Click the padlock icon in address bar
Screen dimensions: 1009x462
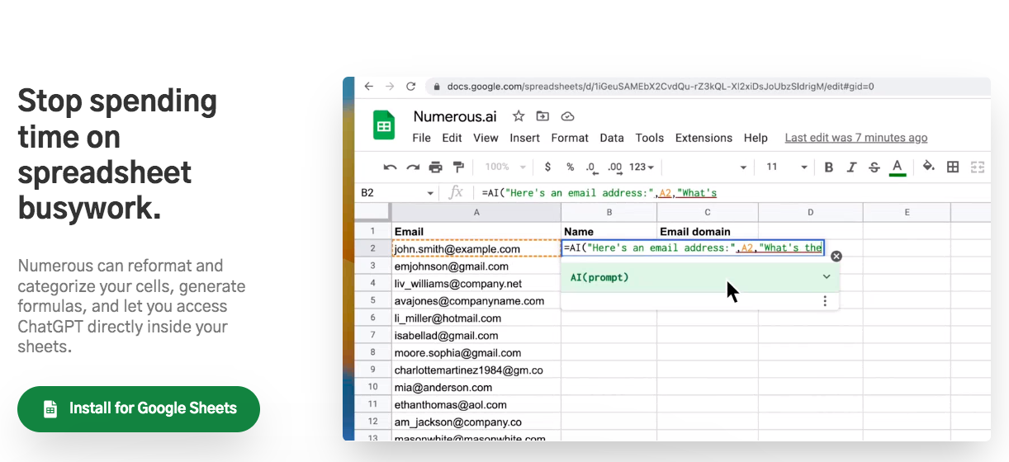[436, 86]
